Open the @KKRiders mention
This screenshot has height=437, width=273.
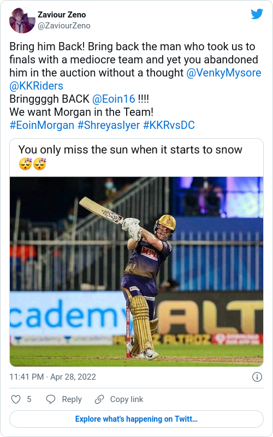coord(36,86)
